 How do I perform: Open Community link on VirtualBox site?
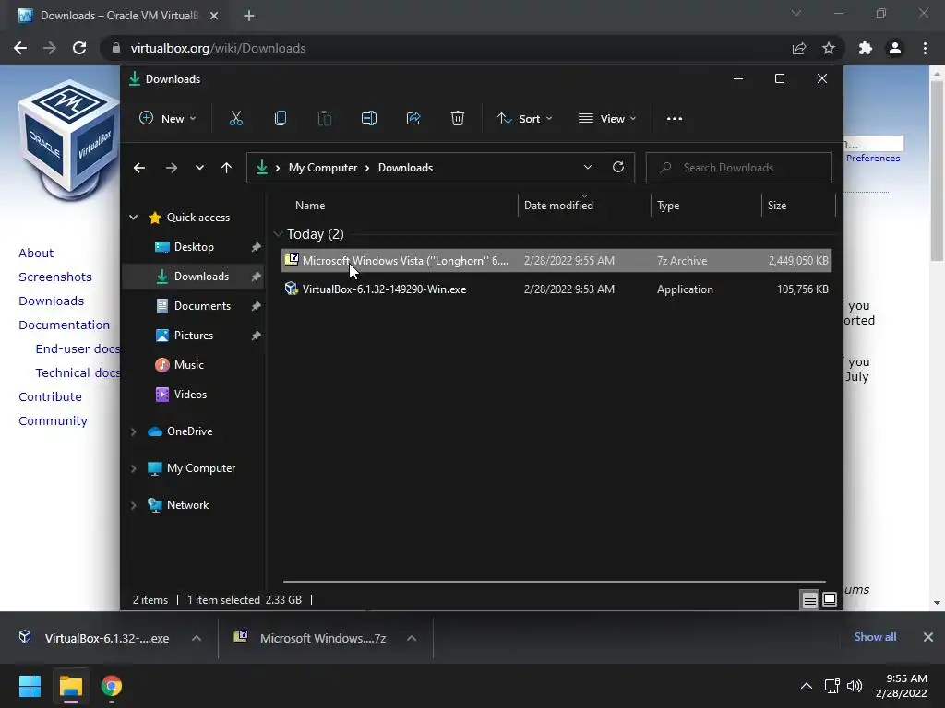(x=53, y=420)
